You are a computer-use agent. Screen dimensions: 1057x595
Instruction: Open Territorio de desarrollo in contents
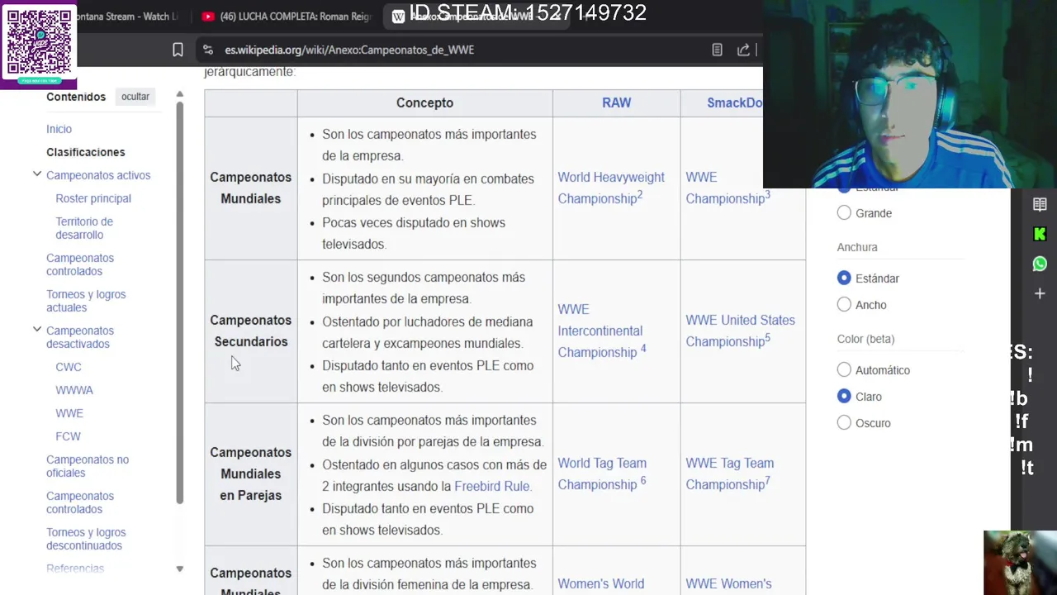tap(84, 228)
